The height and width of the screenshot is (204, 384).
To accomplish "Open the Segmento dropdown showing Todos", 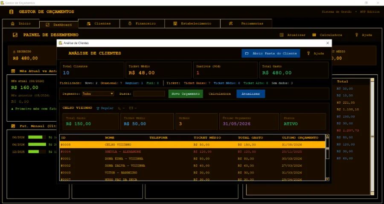I will pyautogui.click(x=98, y=93).
